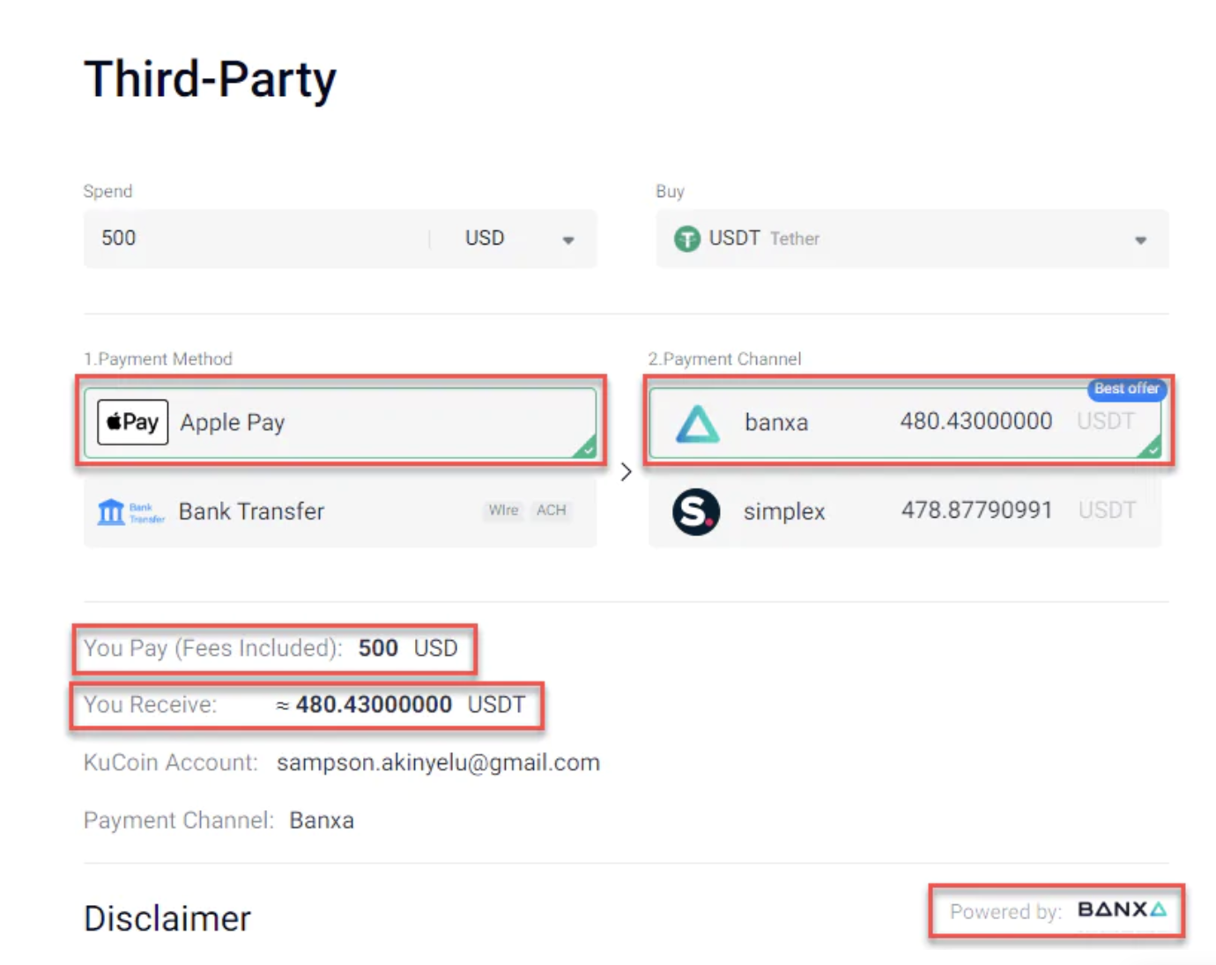This screenshot has width=1216, height=965.
Task: Click the Apple Pay logo icon
Action: coord(132,423)
